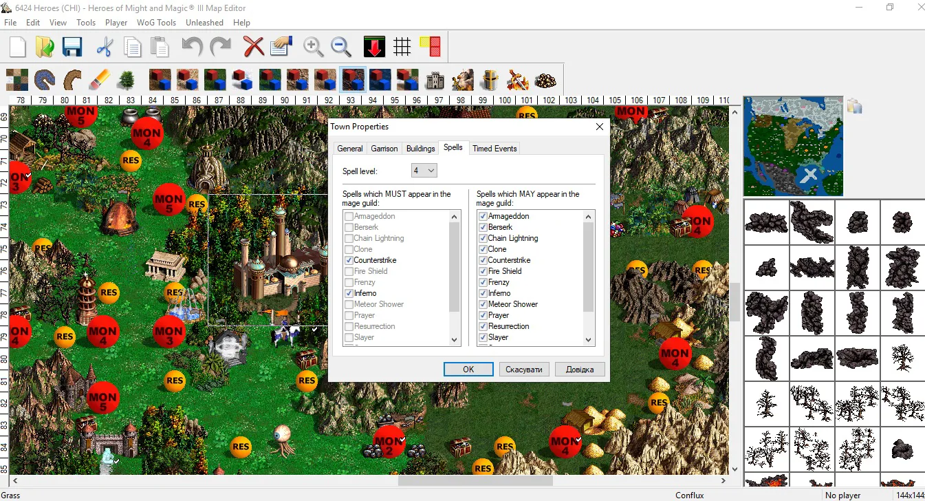This screenshot has width=925, height=501.
Task: Confirm with the OK button
Action: pyautogui.click(x=468, y=370)
